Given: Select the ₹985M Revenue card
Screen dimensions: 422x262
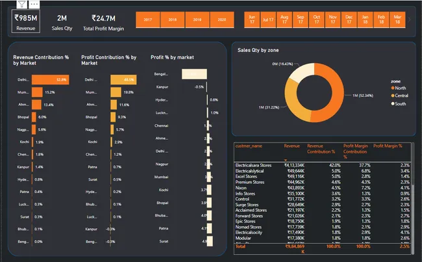Looking at the screenshot, I should pos(26,21).
